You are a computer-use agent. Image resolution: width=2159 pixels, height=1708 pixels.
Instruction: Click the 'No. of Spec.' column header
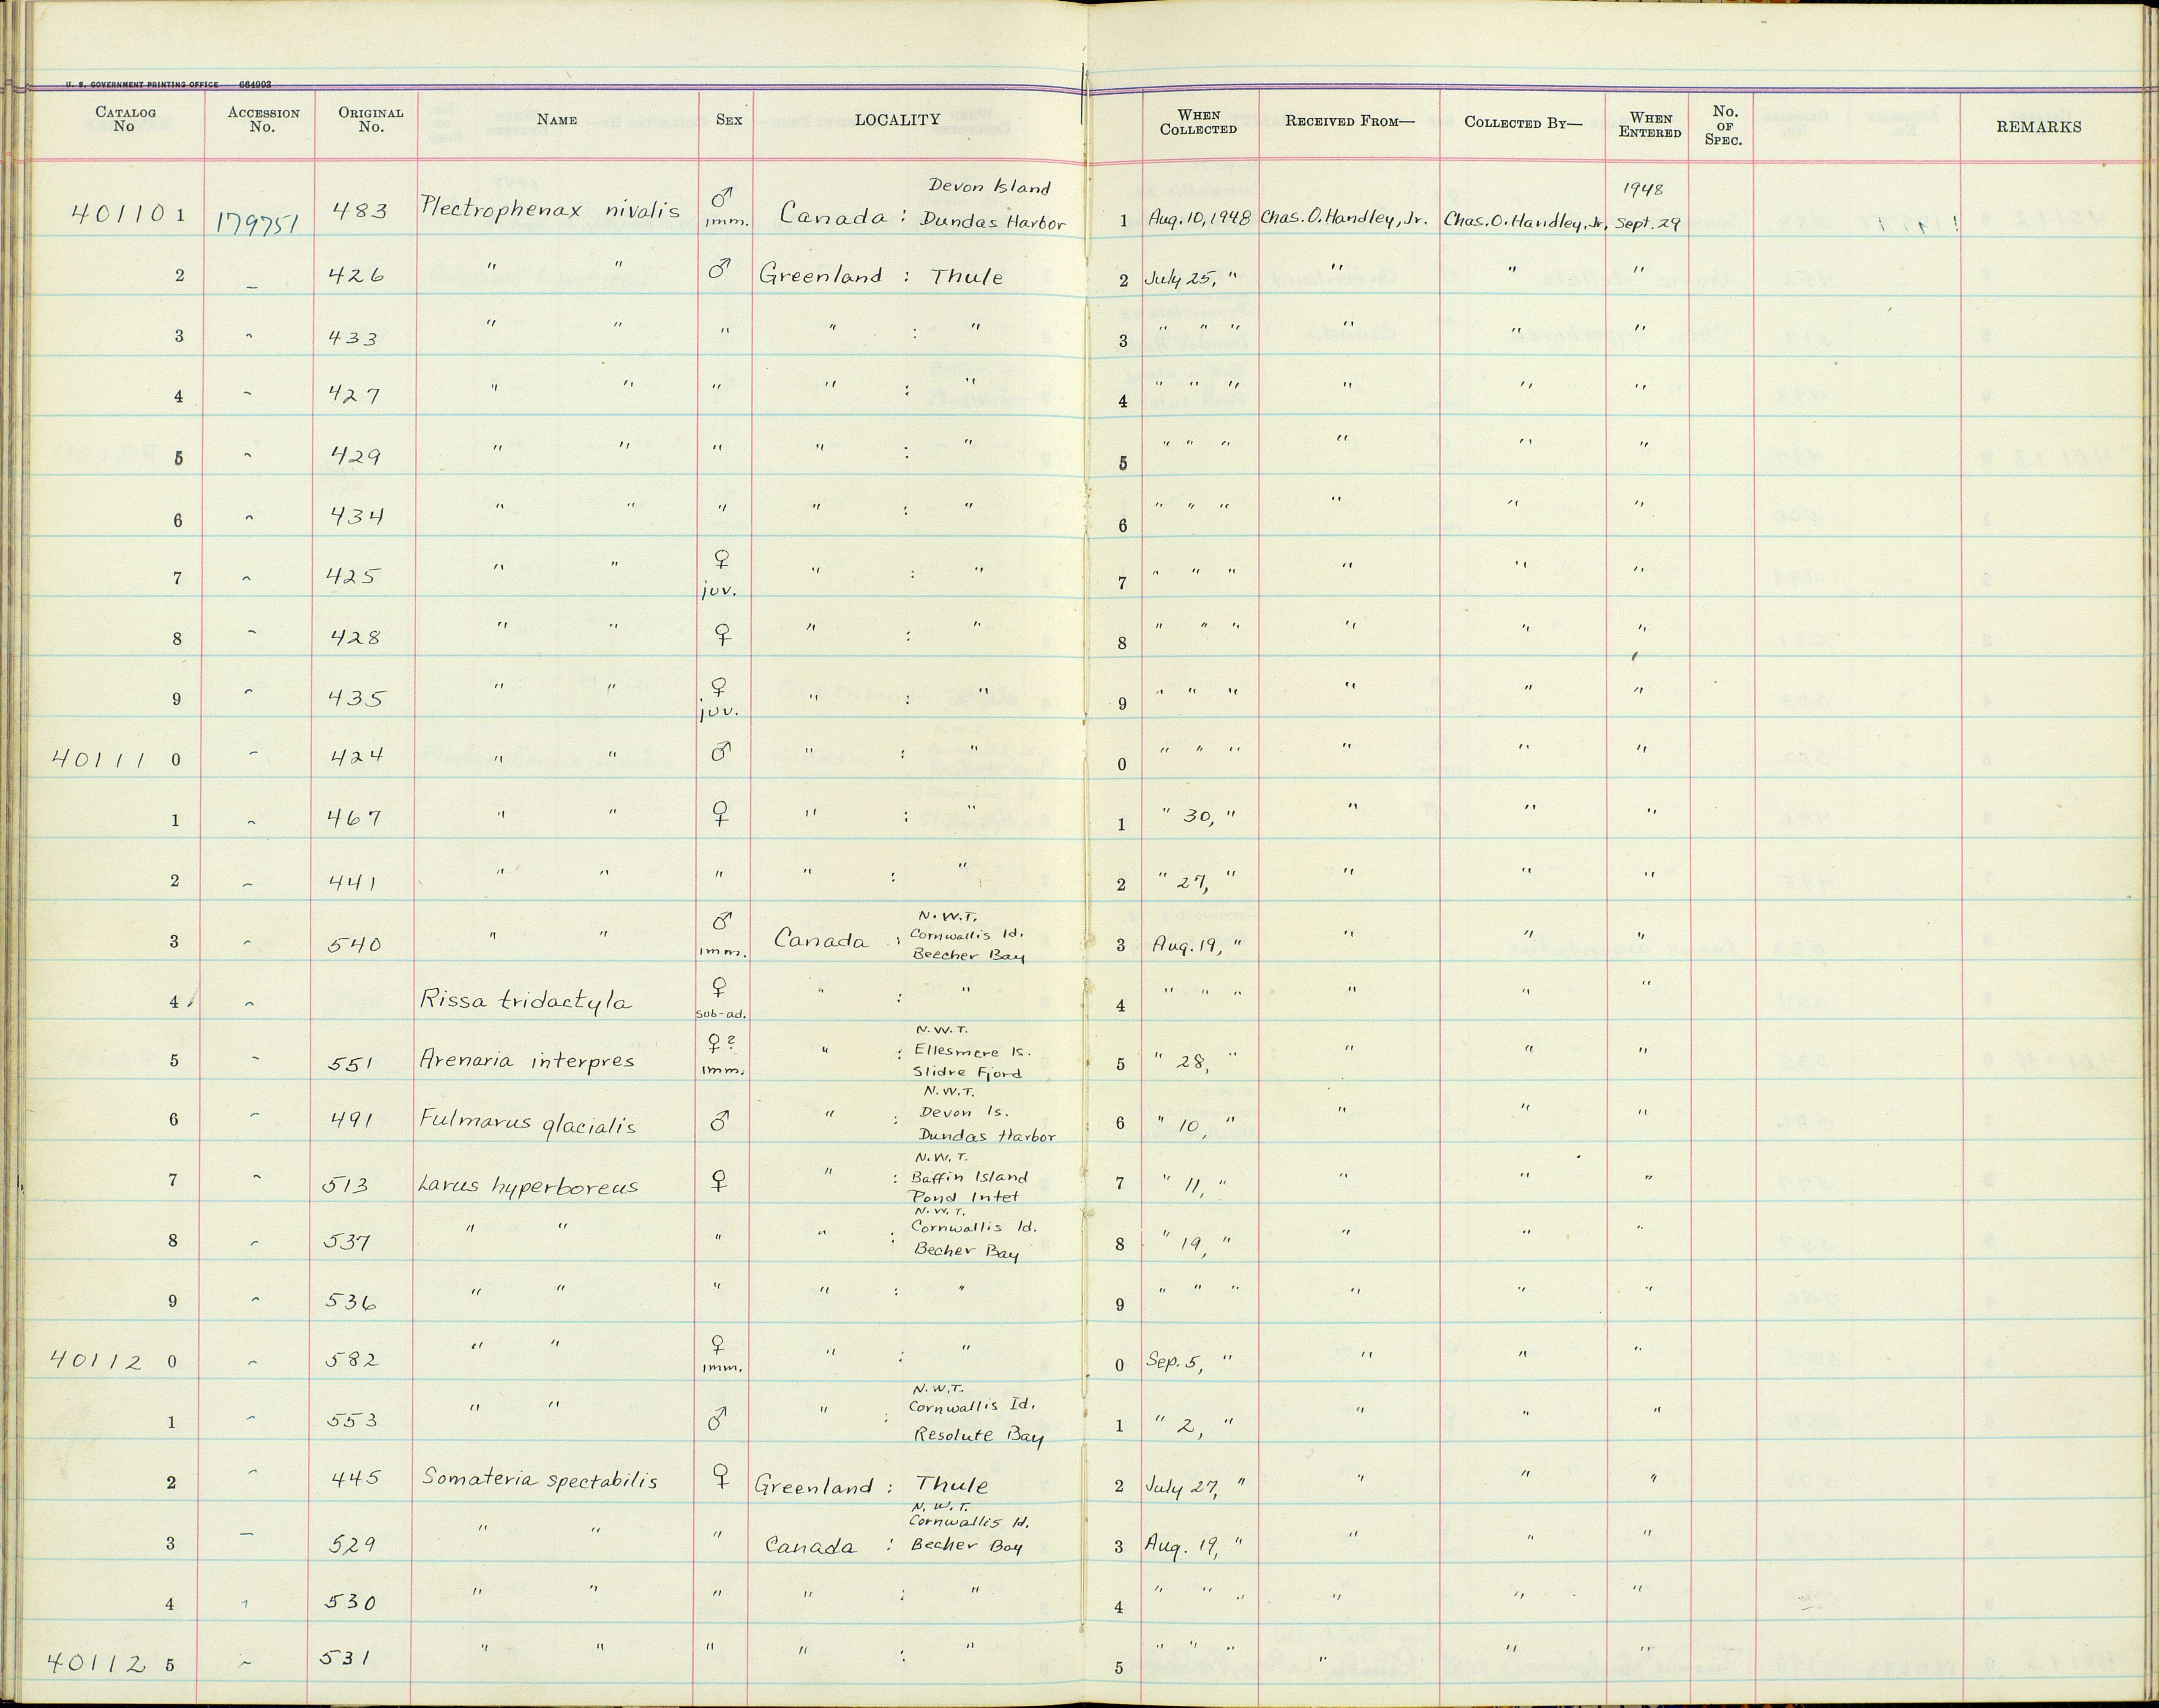[1723, 126]
